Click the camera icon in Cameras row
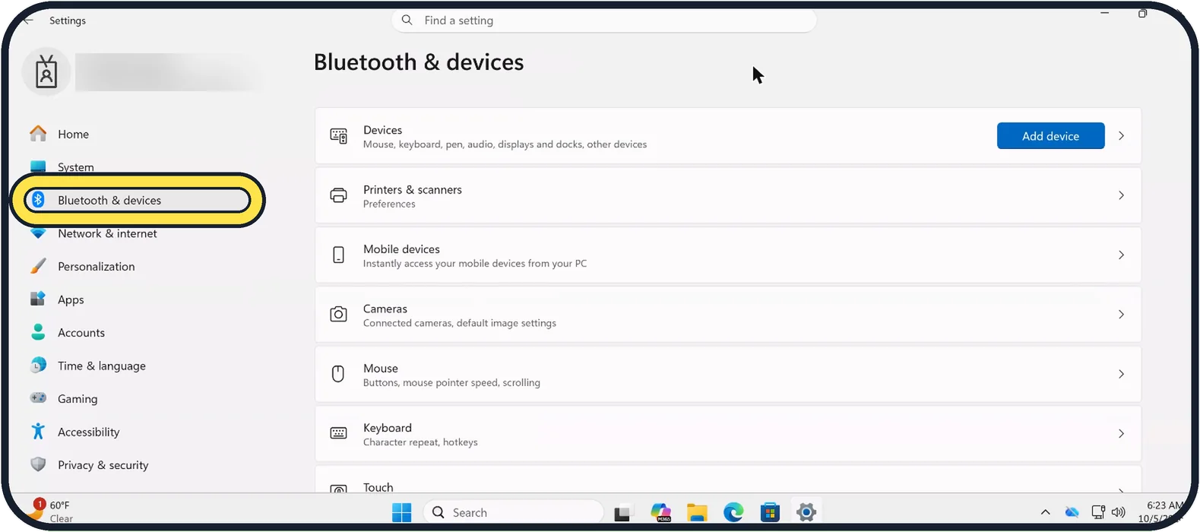Image resolution: width=1200 pixels, height=532 pixels. click(339, 315)
